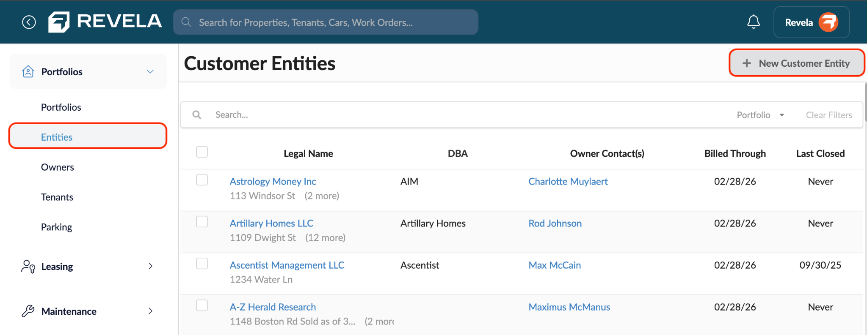The height and width of the screenshot is (335, 867).
Task: Click the Portfolios house icon in sidebar
Action: (28, 71)
